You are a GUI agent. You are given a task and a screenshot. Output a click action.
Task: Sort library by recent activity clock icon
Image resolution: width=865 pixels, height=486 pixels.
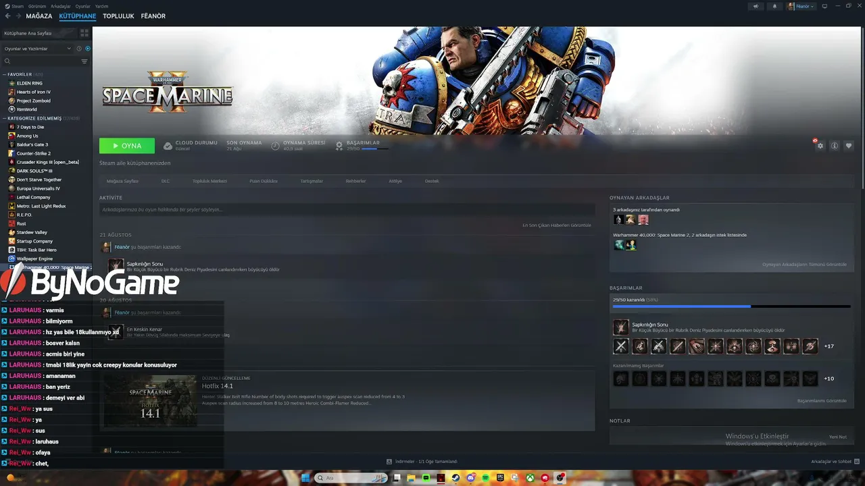tap(79, 49)
